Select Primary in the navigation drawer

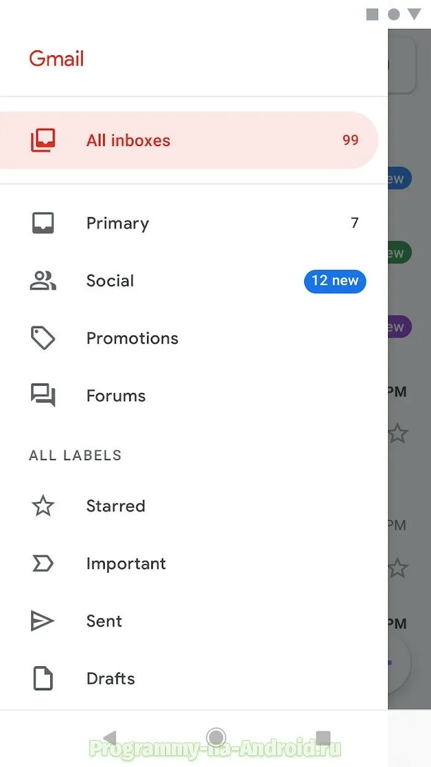pyautogui.click(x=118, y=223)
